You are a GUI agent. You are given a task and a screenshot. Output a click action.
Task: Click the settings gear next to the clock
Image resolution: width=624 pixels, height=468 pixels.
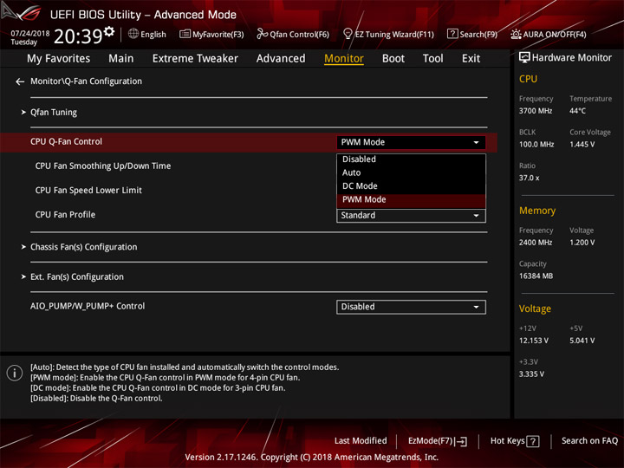109,32
